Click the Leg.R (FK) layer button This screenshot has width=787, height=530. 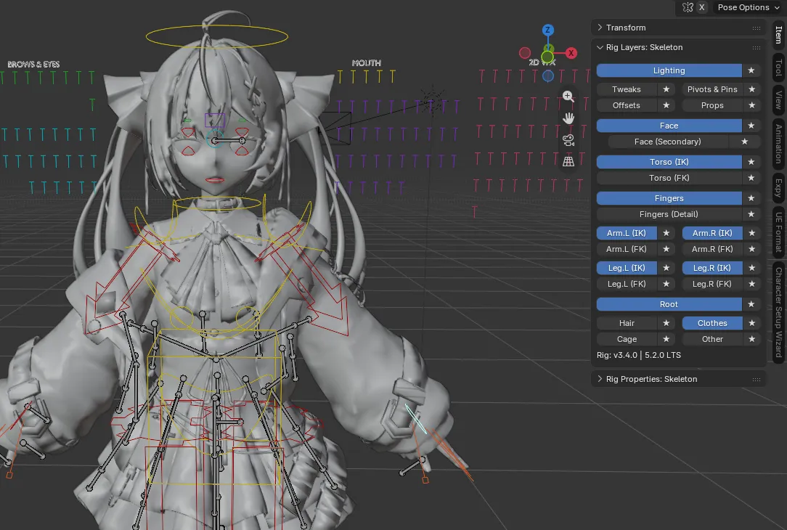pos(712,284)
